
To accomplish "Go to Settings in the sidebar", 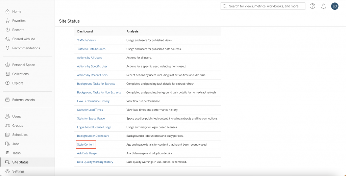I will tap(18, 171).
